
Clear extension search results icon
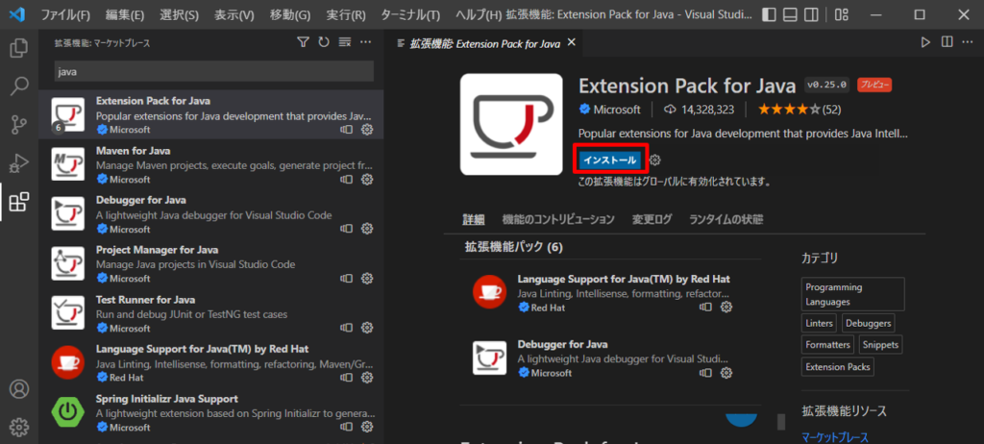pyautogui.click(x=345, y=42)
